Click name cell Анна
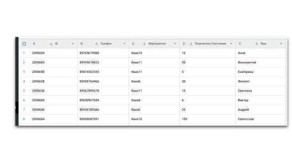292x164 pixels. click(x=261, y=53)
